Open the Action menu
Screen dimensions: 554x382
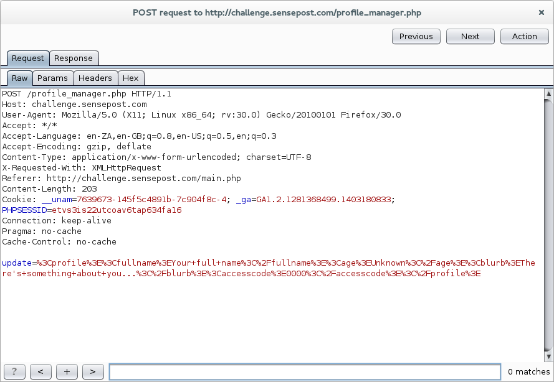(x=524, y=37)
